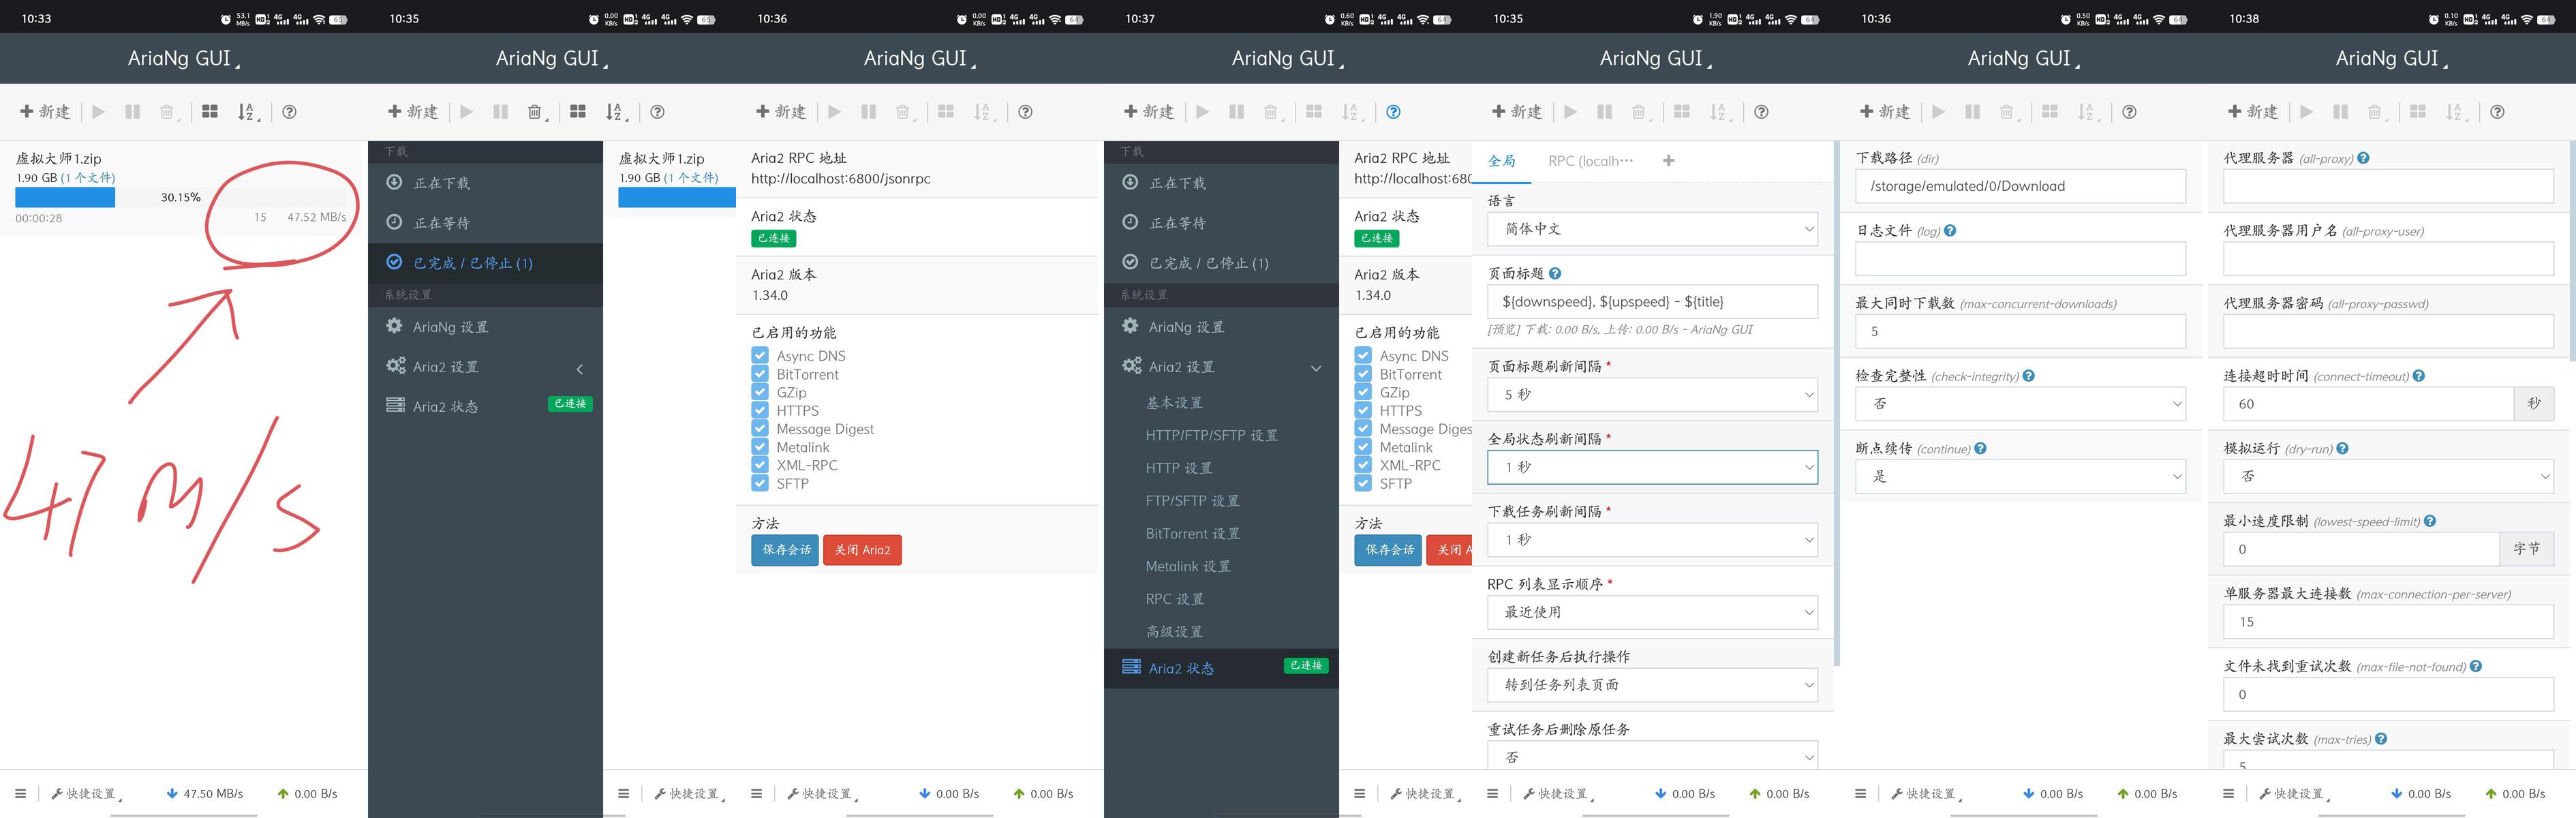Toggle BitTorrent checkbox in the 10:37 screenshot
Viewport: 2576px width, 818px height.
pos(1363,373)
